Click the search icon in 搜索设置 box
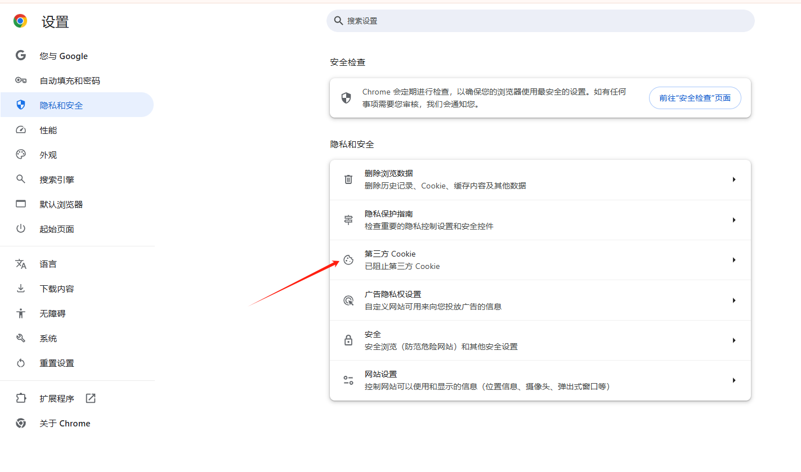Screen dimensions: 801x472 coord(338,21)
